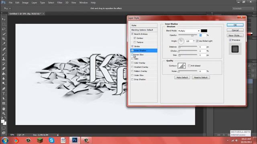Enable the Inner Glow effect

pyautogui.click(x=133, y=54)
